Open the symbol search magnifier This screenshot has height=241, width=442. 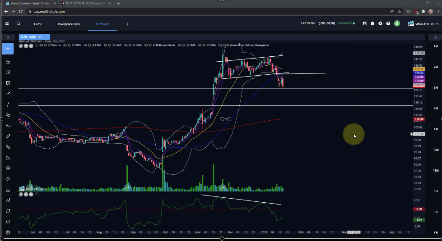tap(19, 23)
